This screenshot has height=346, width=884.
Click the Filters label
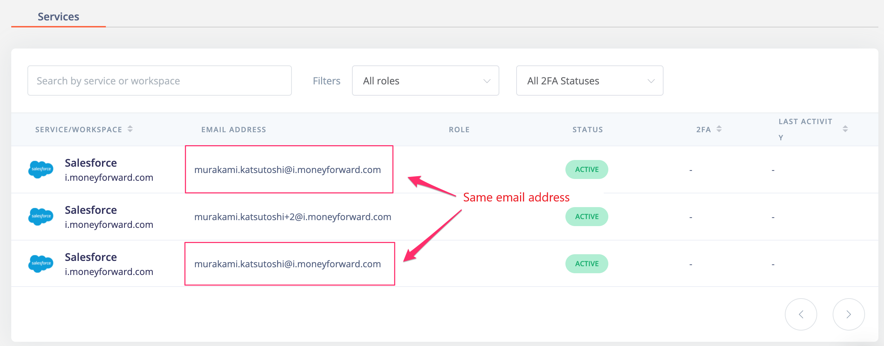[x=327, y=81]
